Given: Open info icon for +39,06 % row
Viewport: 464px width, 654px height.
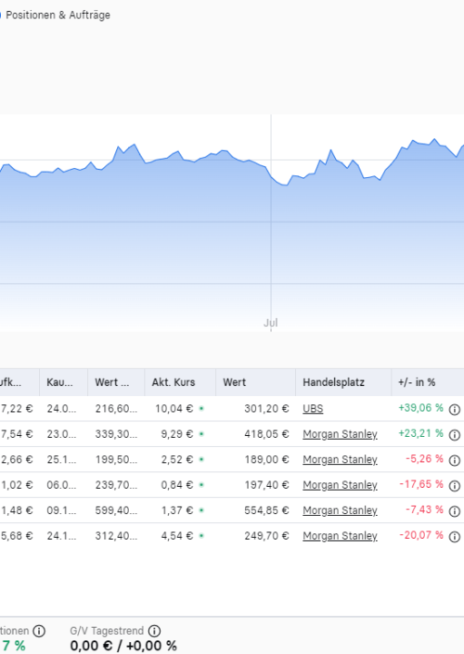Looking at the screenshot, I should pyautogui.click(x=455, y=410).
